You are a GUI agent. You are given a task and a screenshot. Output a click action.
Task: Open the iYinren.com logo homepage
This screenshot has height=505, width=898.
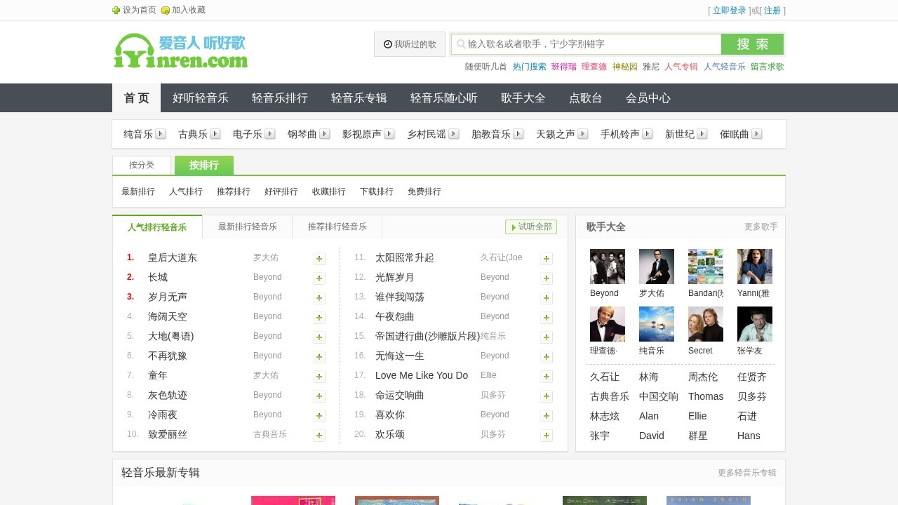click(181, 51)
